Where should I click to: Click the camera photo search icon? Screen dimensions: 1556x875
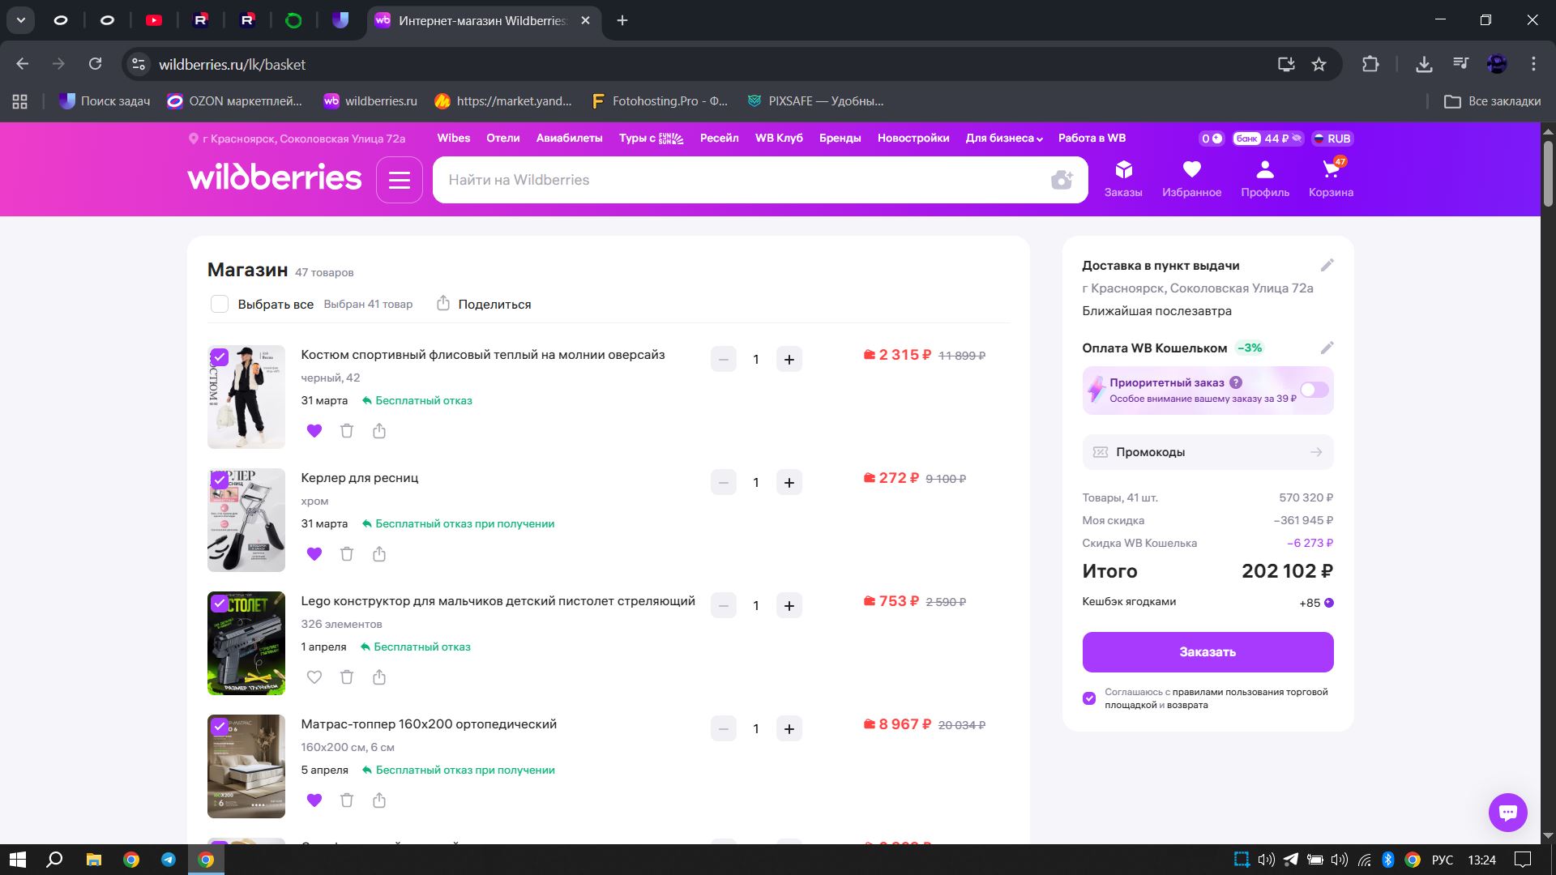tap(1061, 180)
